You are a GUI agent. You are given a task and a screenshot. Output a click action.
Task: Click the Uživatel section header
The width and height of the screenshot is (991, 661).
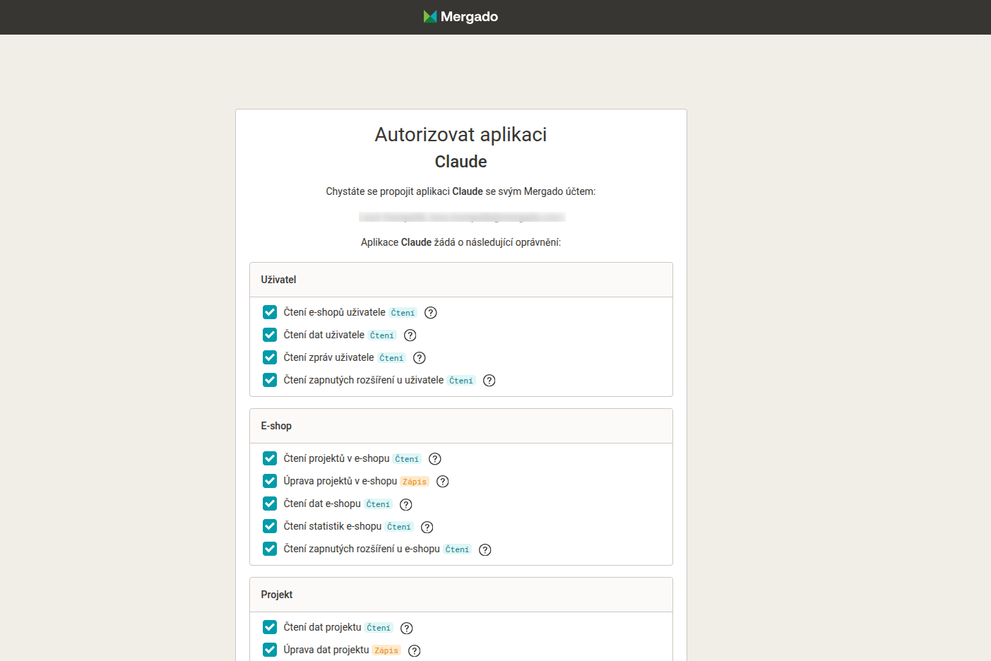tap(461, 280)
